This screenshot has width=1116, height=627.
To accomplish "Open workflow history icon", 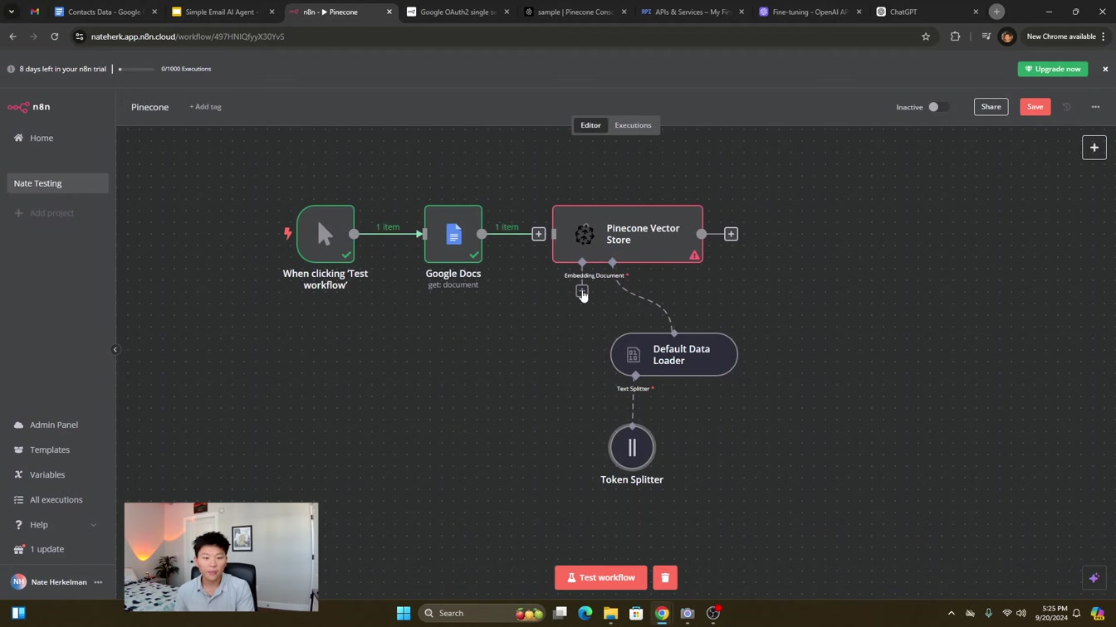I will tap(1067, 107).
